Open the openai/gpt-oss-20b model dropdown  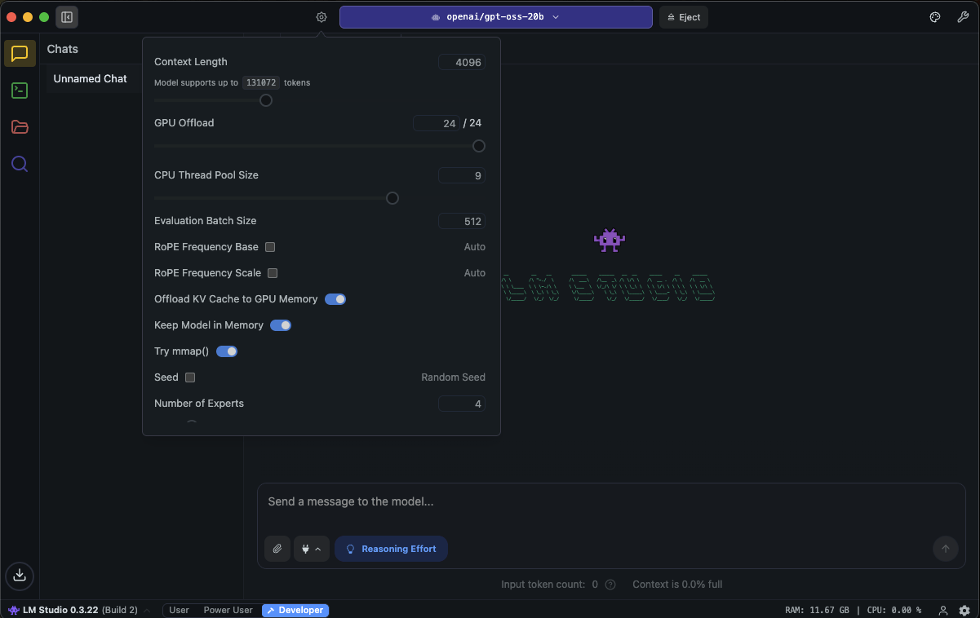pos(495,17)
